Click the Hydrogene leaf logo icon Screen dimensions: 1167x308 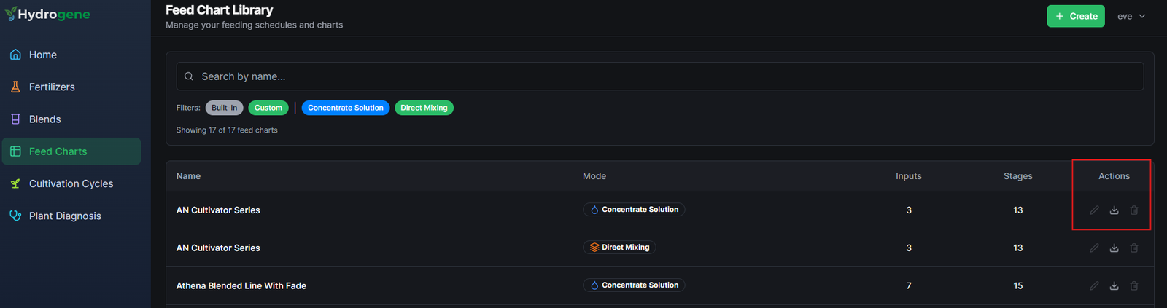(x=10, y=14)
